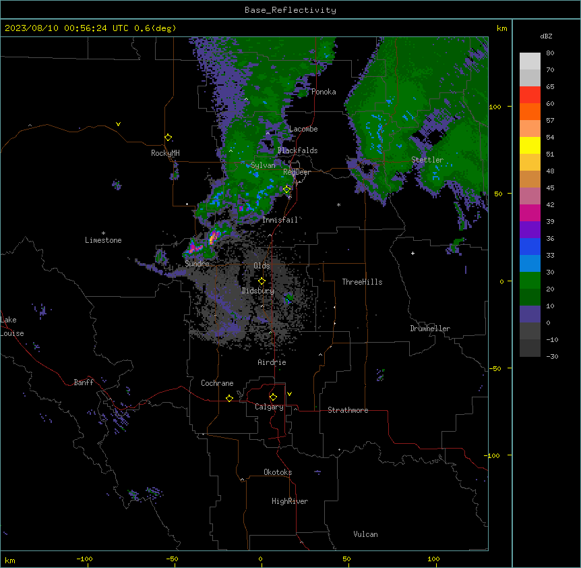Viewport: 581px width, 568px height.
Task: Select the Sylvan label
Action: tap(263, 165)
